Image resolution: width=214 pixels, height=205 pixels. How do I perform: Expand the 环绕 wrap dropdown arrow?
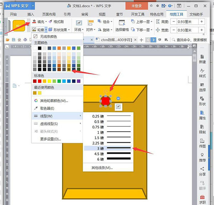(x=83, y=29)
